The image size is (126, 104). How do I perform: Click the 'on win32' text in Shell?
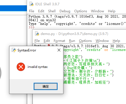tap(48, 20)
